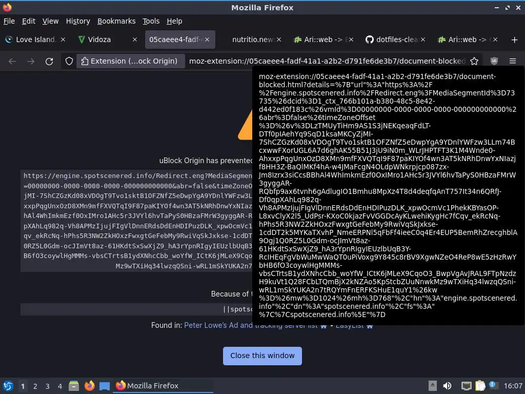The width and height of the screenshot is (525, 394).
Task: Open the uBlock Origin toolbar extension icon
Action: 494,61
